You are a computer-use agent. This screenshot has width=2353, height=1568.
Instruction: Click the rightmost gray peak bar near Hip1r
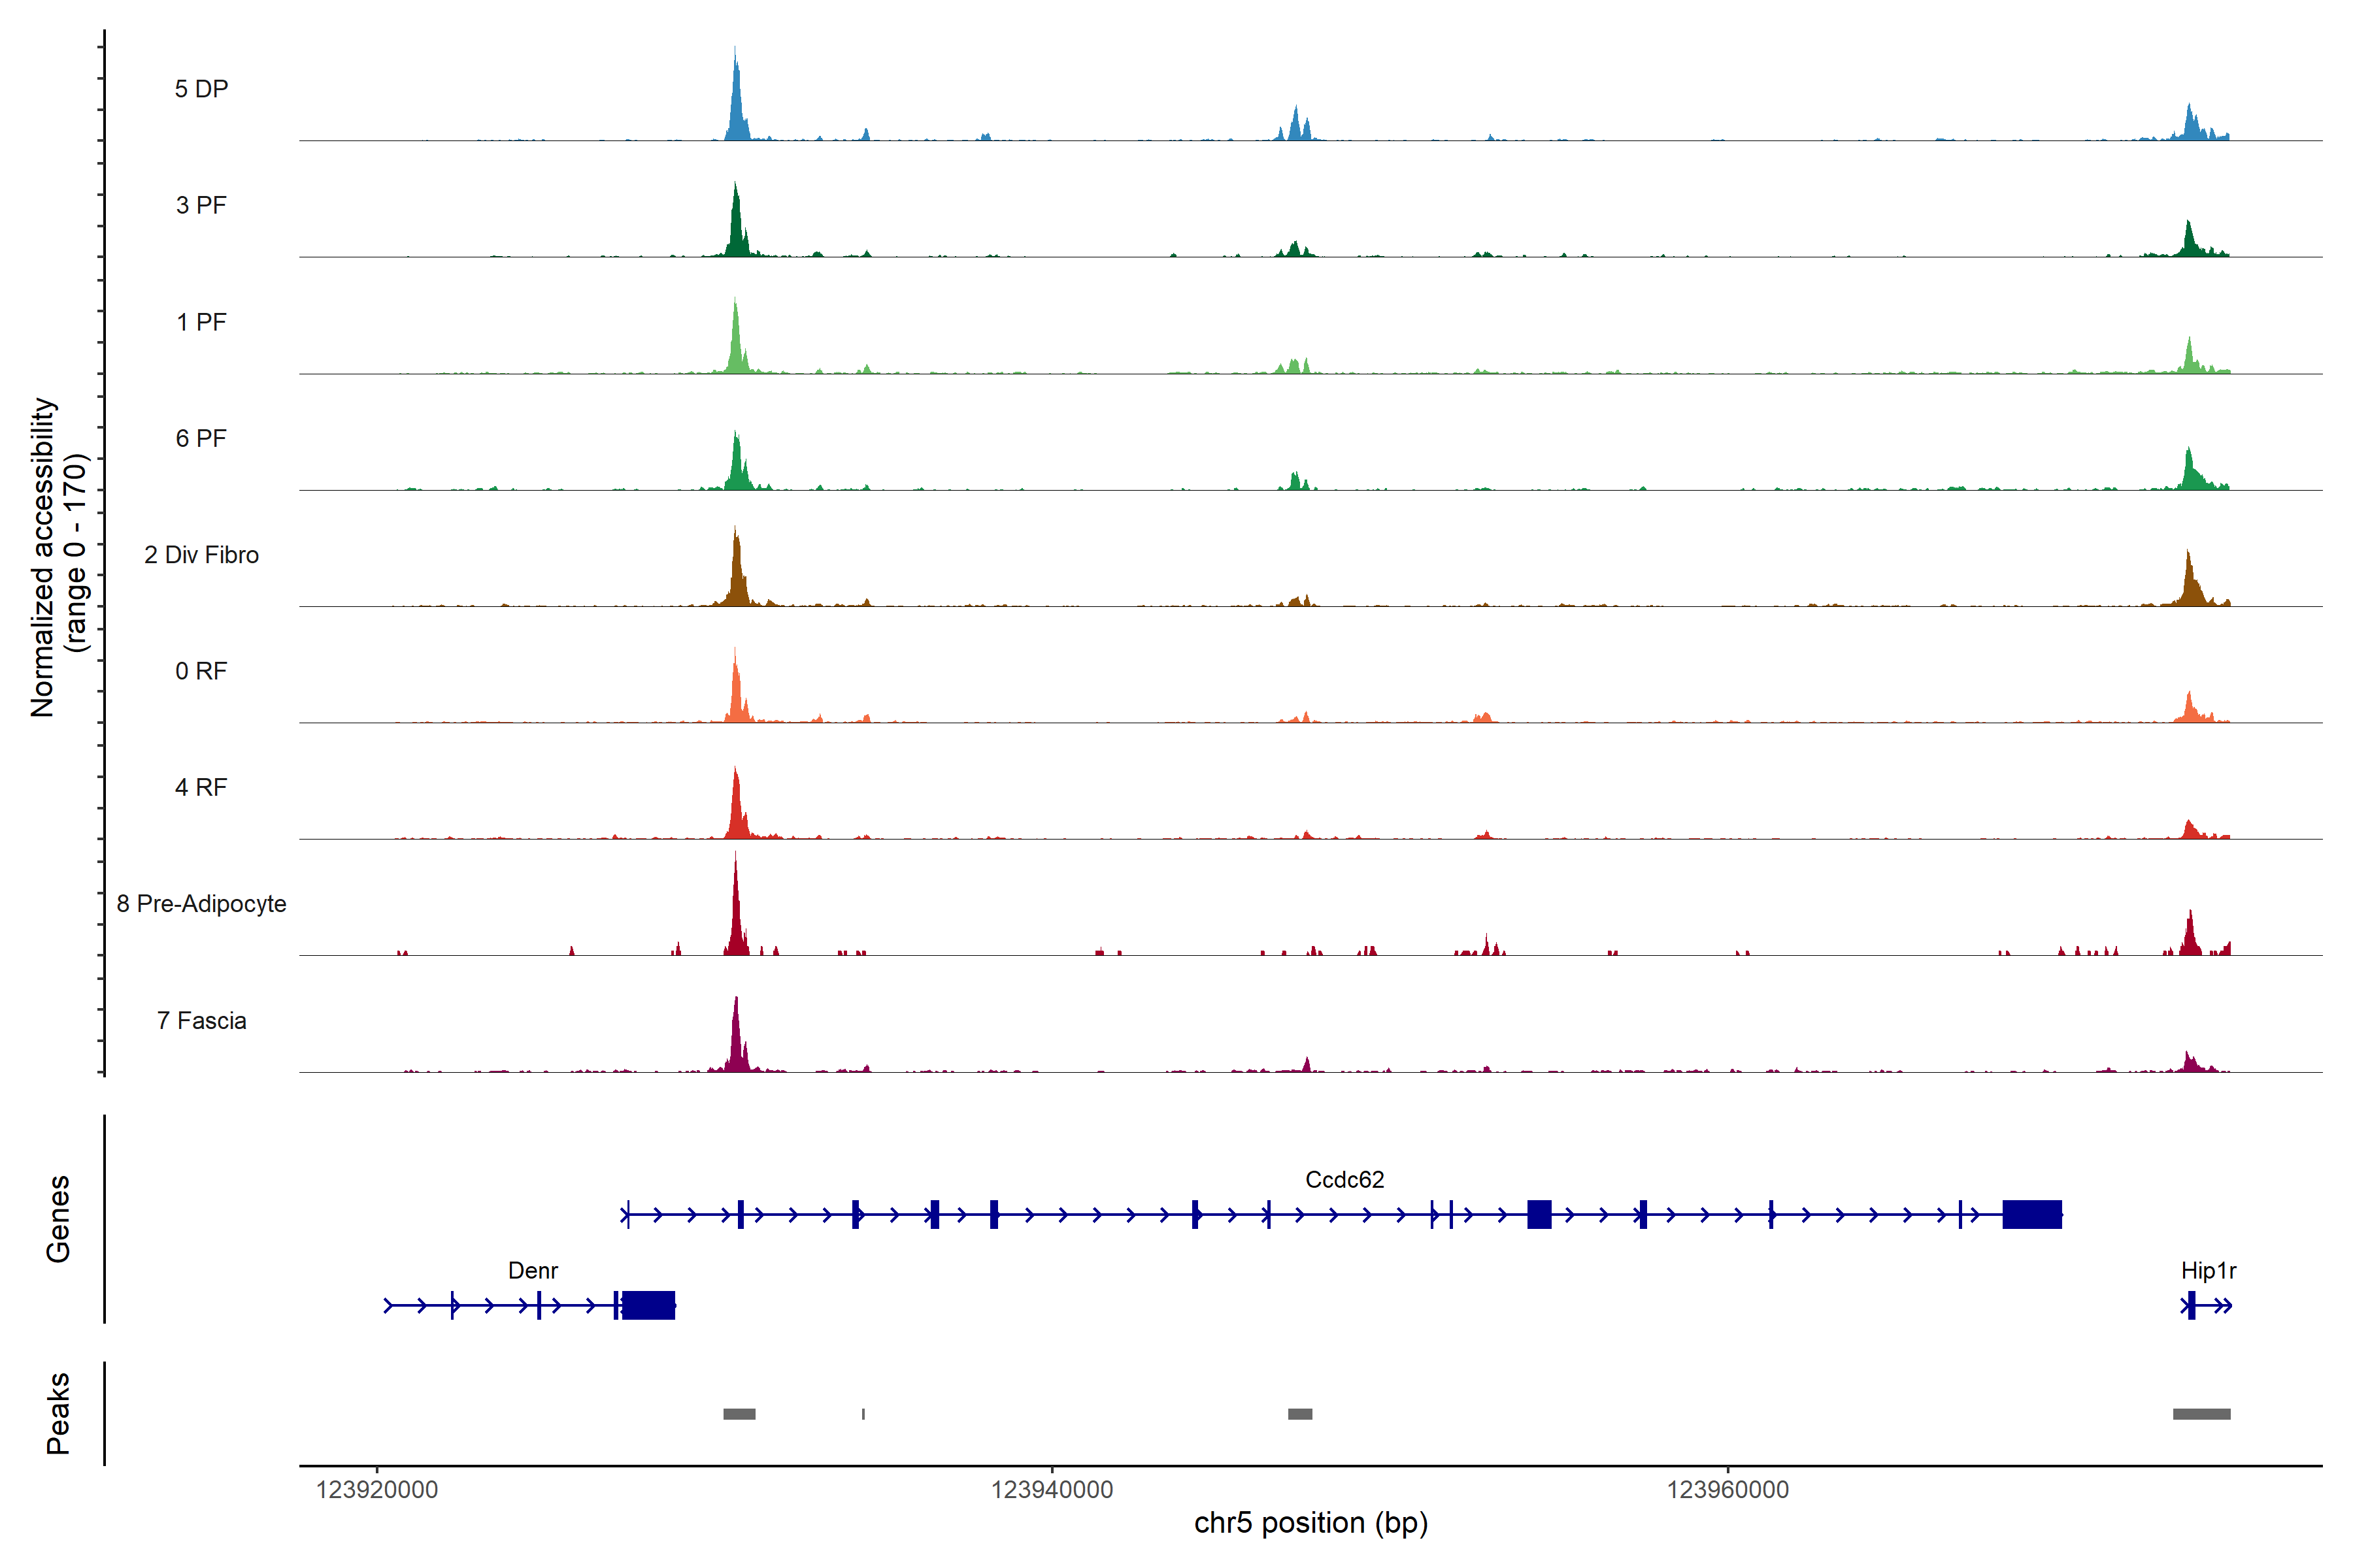(x=2201, y=1414)
